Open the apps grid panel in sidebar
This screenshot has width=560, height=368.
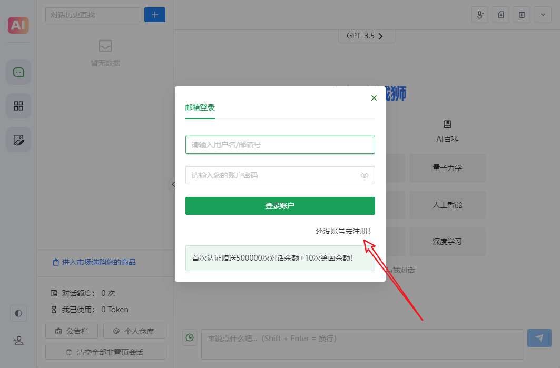[x=18, y=106]
